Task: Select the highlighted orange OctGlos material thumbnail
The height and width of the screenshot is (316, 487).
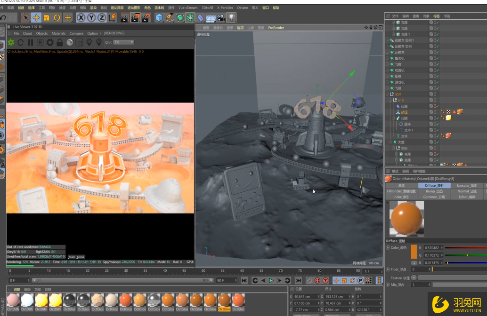Action: click(x=224, y=300)
